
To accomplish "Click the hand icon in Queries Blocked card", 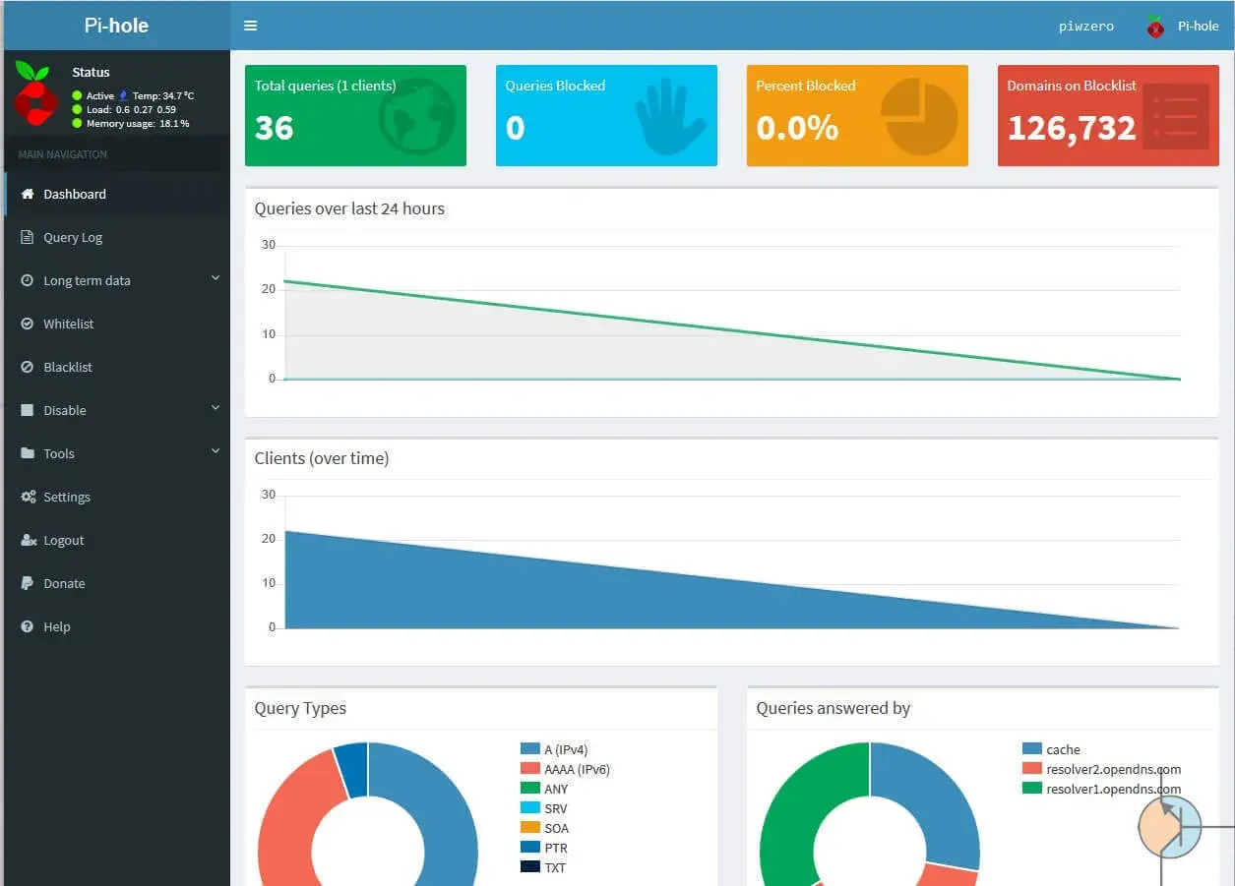I will pyautogui.click(x=669, y=116).
